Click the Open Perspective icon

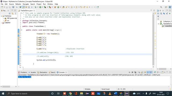tap(166, 7)
